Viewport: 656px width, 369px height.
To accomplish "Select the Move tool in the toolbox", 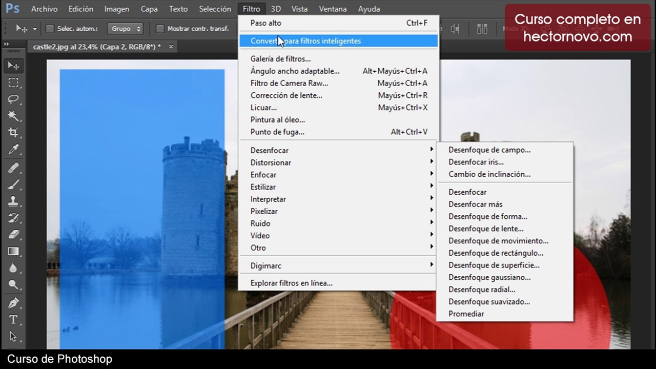I will pyautogui.click(x=13, y=66).
